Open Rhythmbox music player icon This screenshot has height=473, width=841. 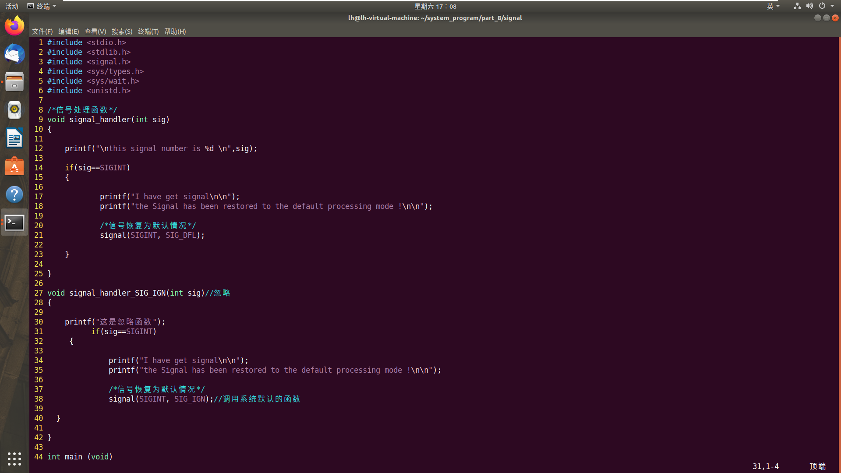tap(14, 110)
